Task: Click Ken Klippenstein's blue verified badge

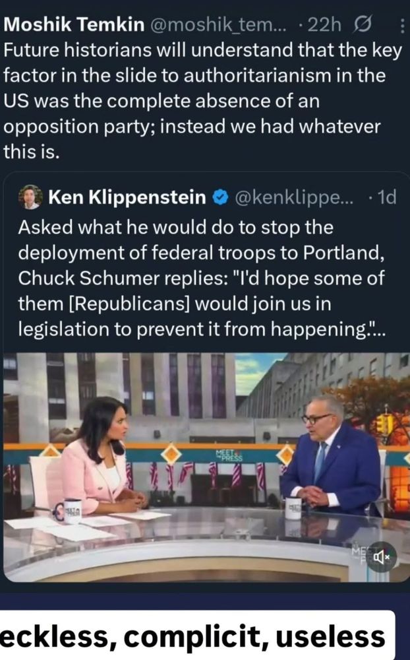Action: (x=221, y=197)
